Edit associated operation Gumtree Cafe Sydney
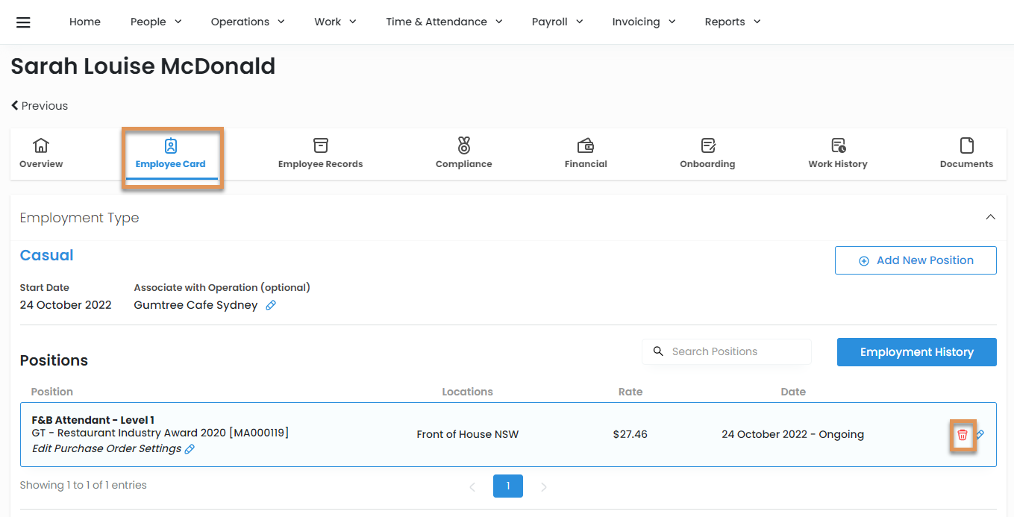1014x517 pixels. coord(271,305)
